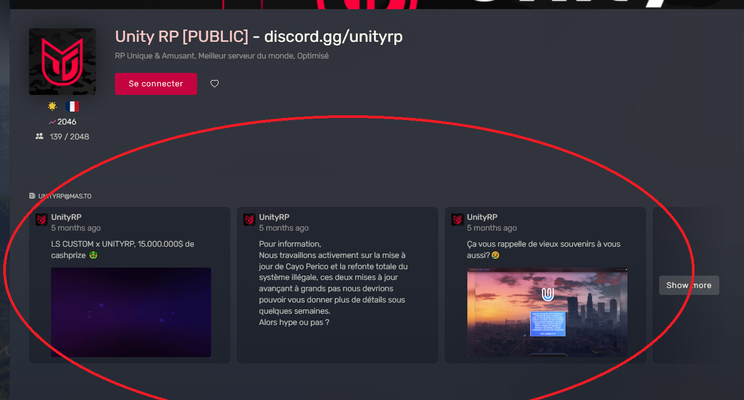Click the French flag icon

pos(72,106)
